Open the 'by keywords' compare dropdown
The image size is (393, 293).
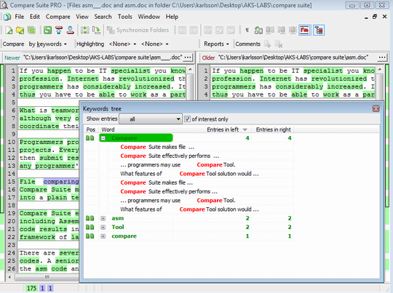click(47, 44)
